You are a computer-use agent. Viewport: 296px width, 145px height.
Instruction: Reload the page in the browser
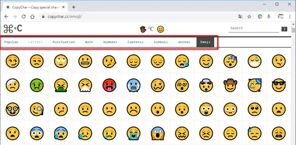coord(24,17)
